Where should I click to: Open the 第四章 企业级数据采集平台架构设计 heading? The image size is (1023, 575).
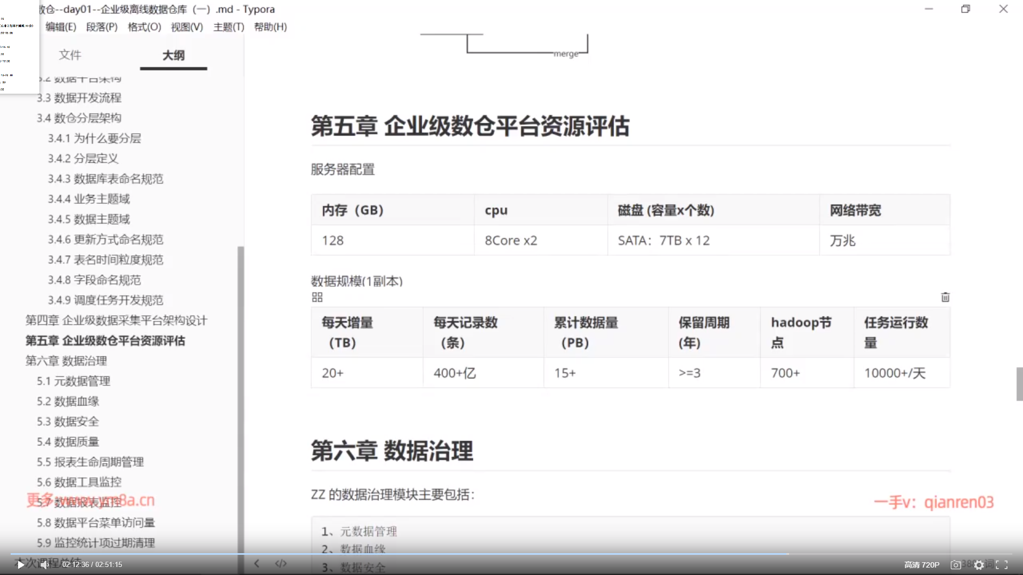[x=116, y=321]
